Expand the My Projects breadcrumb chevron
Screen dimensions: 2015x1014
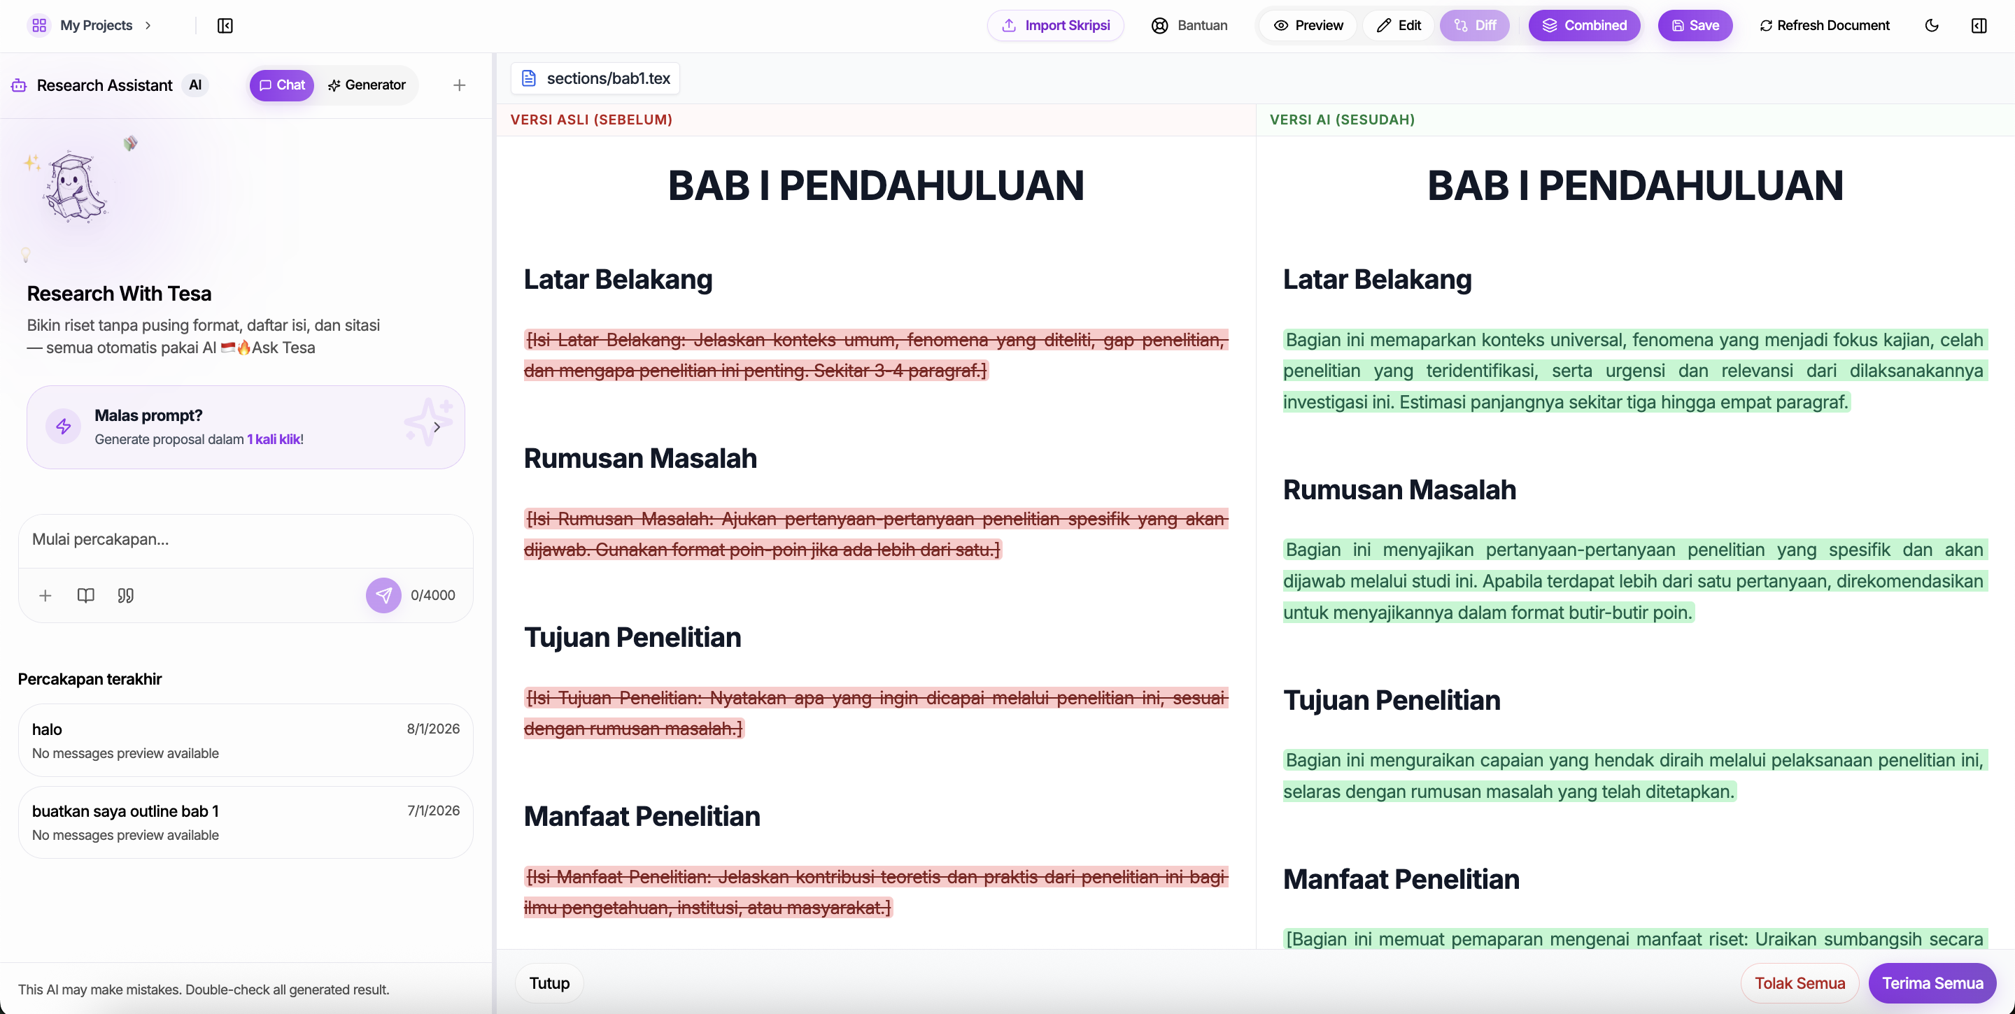148,26
